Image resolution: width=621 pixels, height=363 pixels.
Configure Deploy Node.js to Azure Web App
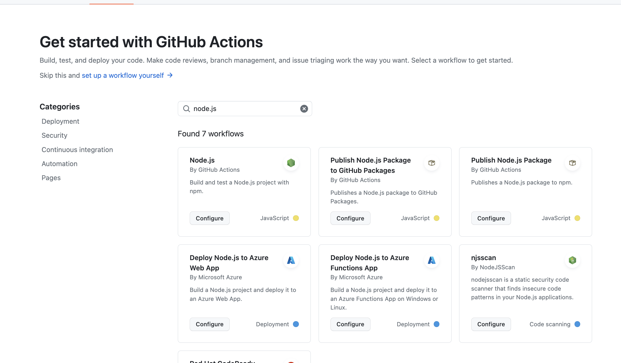click(210, 324)
